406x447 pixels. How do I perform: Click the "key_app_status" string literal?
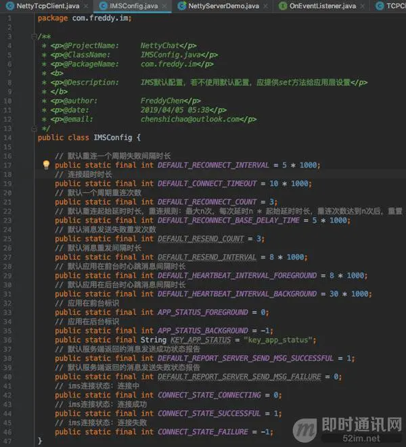point(278,339)
